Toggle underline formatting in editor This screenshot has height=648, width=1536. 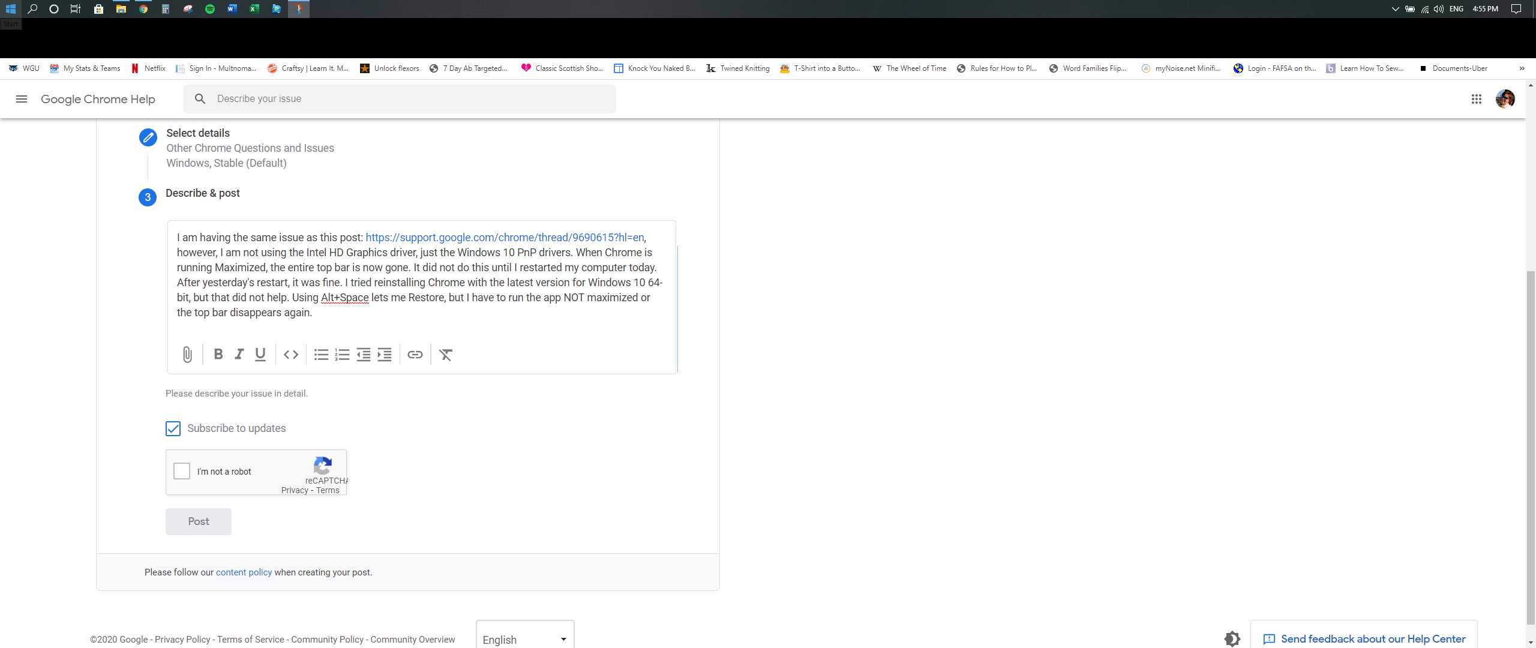coord(260,355)
